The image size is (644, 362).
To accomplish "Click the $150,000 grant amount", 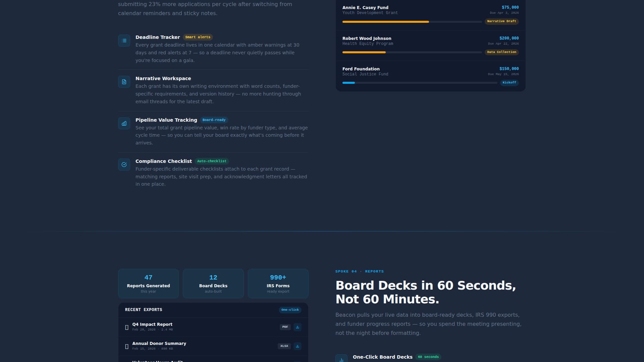I will click(x=509, y=69).
